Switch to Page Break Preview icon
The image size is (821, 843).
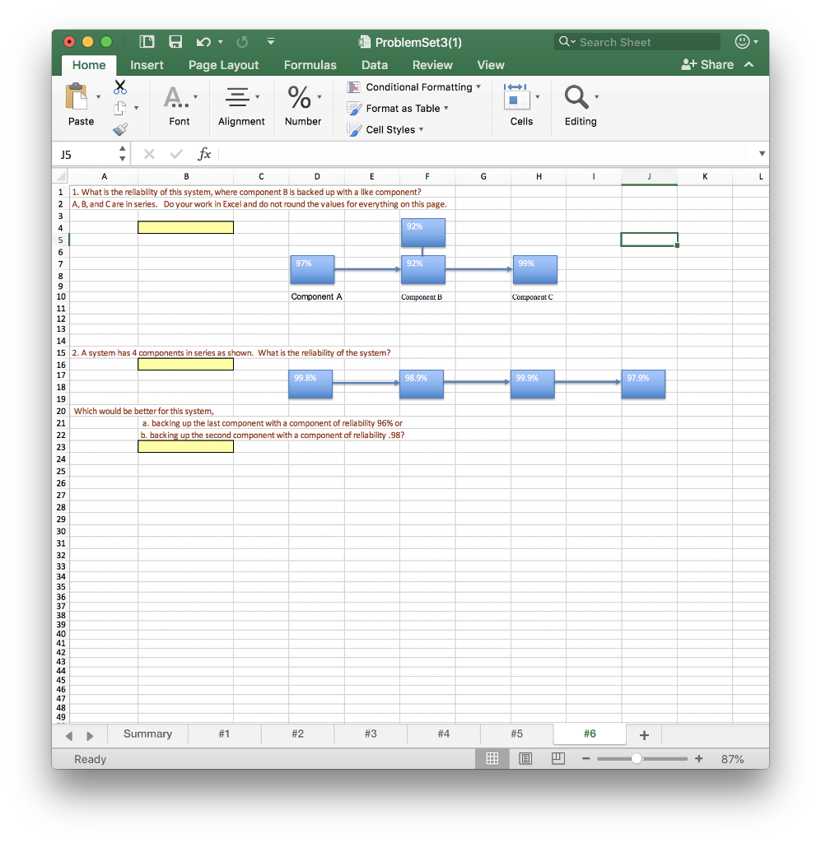[x=558, y=758]
